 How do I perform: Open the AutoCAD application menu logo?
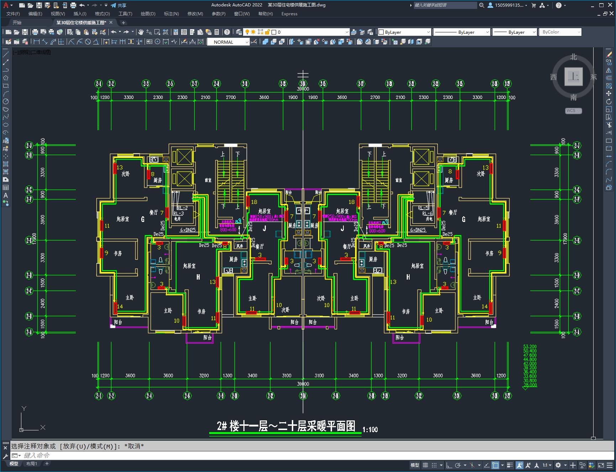tap(6, 5)
